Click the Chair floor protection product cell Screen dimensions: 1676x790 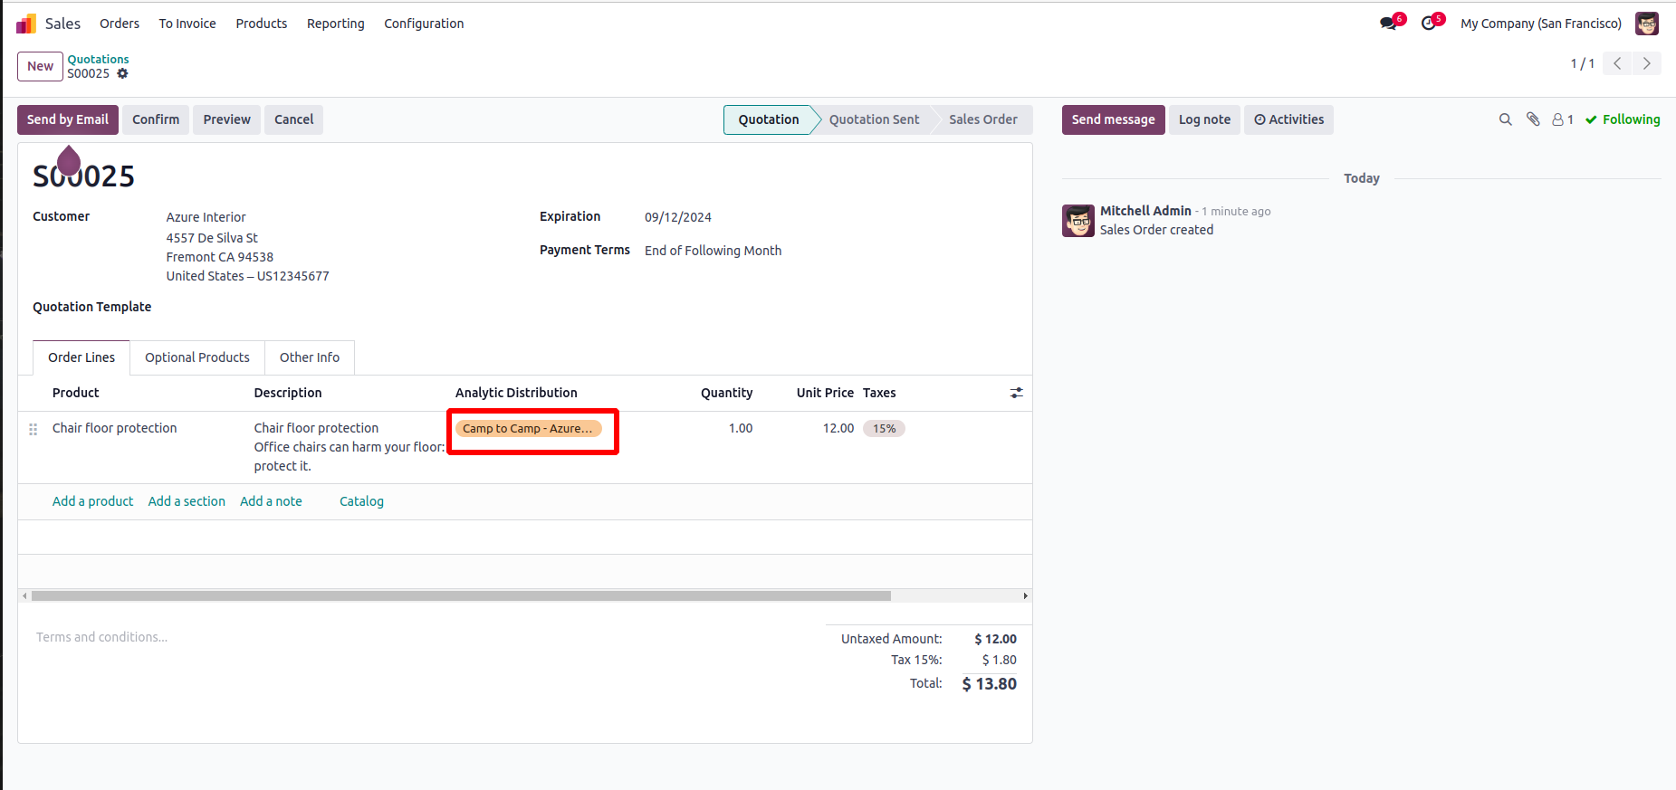(115, 428)
